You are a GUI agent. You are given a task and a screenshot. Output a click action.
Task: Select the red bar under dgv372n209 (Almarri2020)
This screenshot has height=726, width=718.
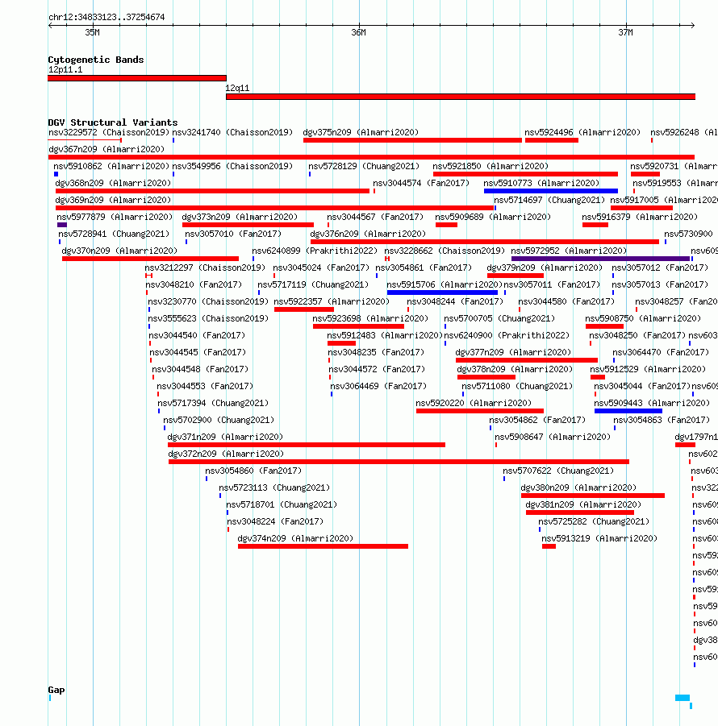399,462
